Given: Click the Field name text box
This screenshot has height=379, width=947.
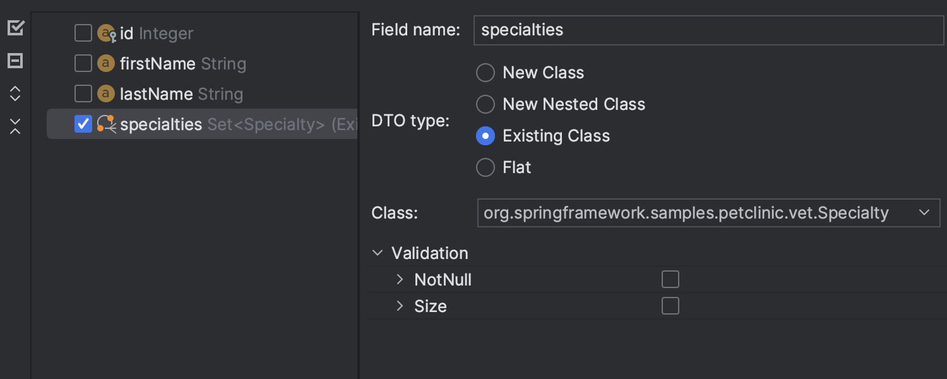Looking at the screenshot, I should point(708,30).
